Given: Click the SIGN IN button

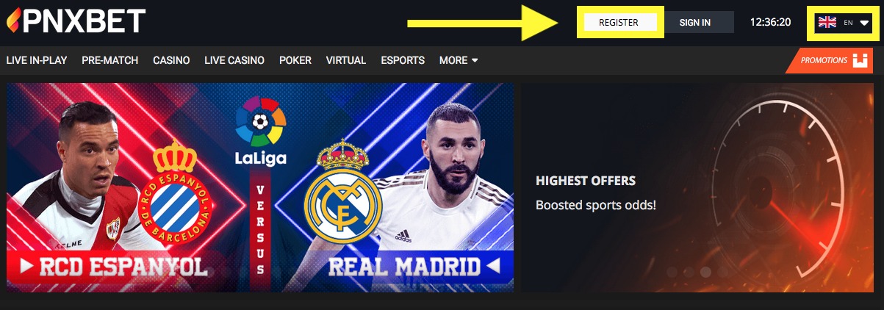Looking at the screenshot, I should point(695,23).
